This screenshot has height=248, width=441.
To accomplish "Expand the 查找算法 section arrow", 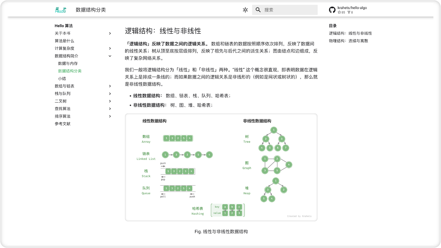I will pyautogui.click(x=110, y=109).
